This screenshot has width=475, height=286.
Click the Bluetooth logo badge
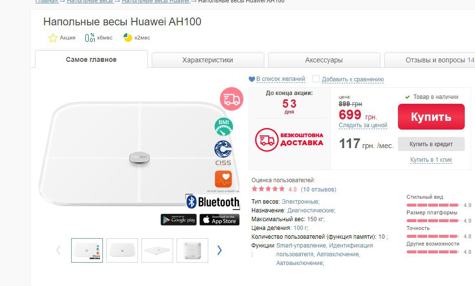click(213, 202)
